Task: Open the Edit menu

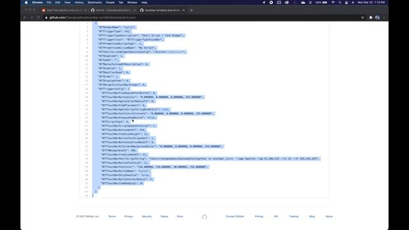Action: (58, 3)
